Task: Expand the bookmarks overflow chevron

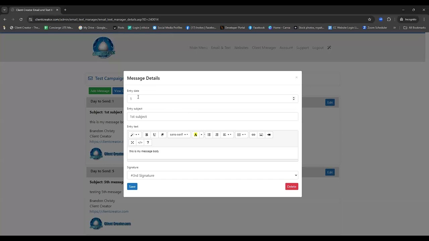Action: [x=394, y=28]
